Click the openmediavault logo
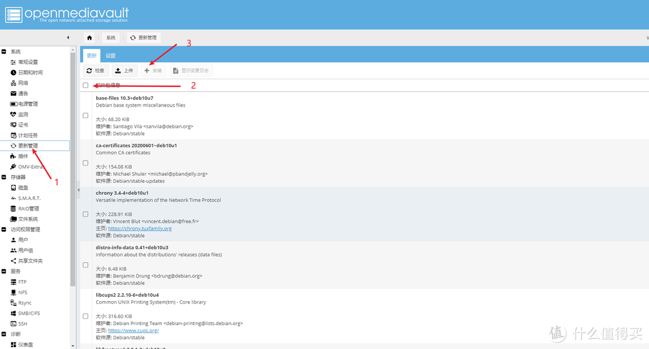This screenshot has width=649, height=349. coord(67,14)
